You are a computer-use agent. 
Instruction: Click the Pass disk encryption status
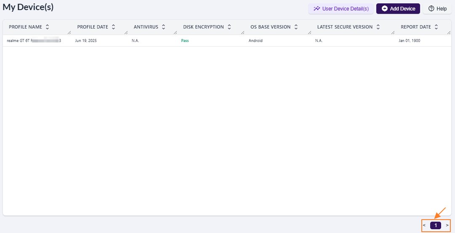185,41
